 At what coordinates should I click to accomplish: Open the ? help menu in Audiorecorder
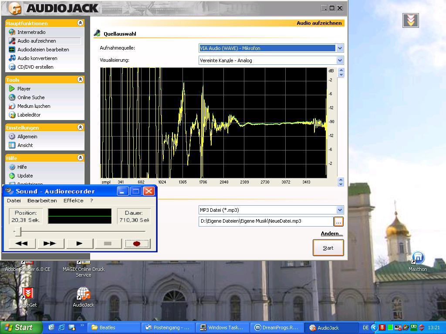coord(91,200)
